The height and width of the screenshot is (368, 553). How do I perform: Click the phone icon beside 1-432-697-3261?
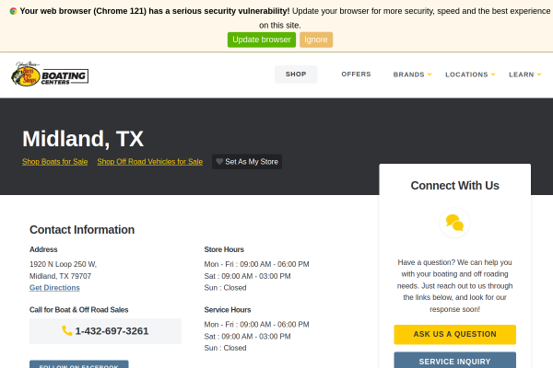(x=67, y=330)
